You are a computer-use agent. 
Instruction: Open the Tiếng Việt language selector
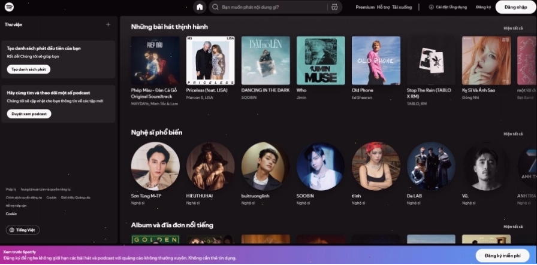[23, 230]
